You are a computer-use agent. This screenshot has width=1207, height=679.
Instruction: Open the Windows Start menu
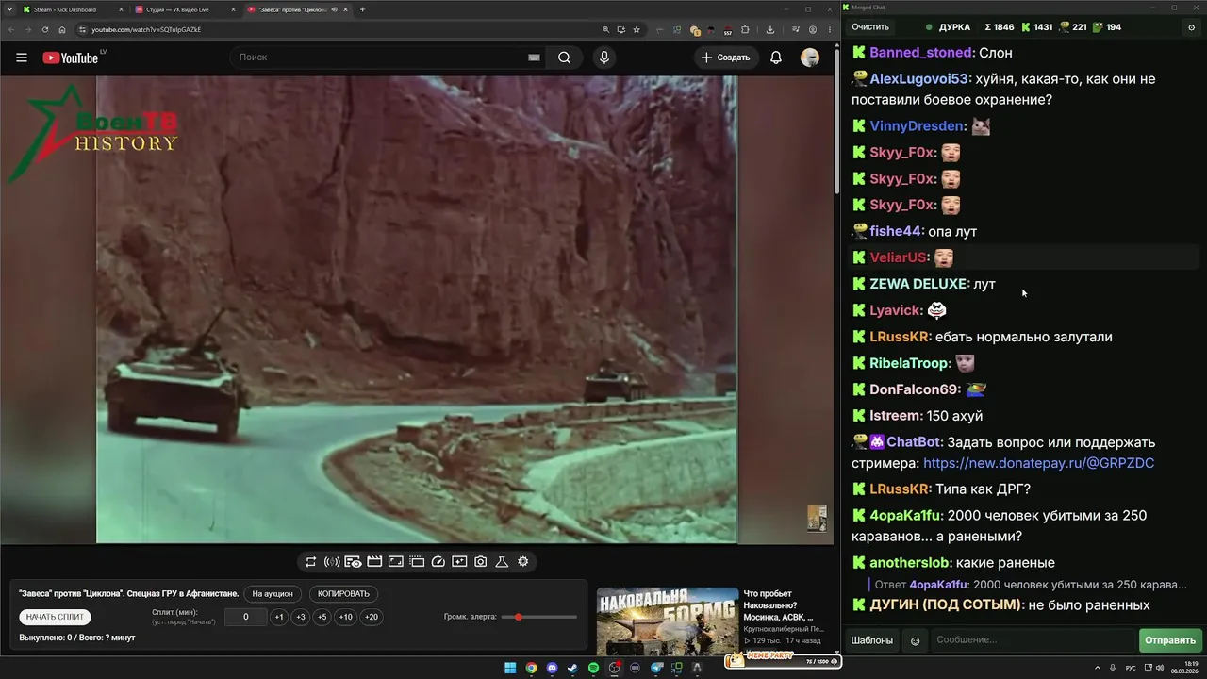510,668
